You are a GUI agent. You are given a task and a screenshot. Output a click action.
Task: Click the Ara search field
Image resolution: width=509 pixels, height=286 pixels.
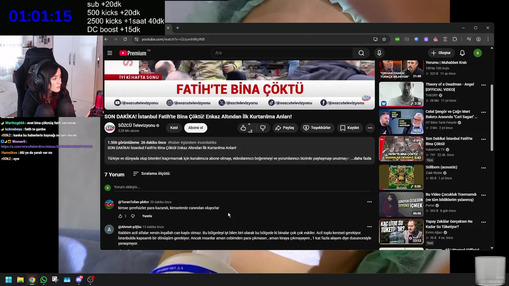(282, 53)
